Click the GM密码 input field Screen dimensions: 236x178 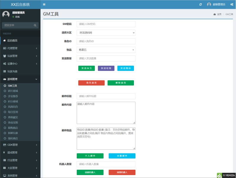pyautogui.click(x=106, y=24)
